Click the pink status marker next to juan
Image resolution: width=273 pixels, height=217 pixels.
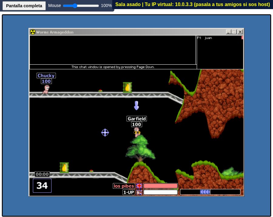point(242,37)
